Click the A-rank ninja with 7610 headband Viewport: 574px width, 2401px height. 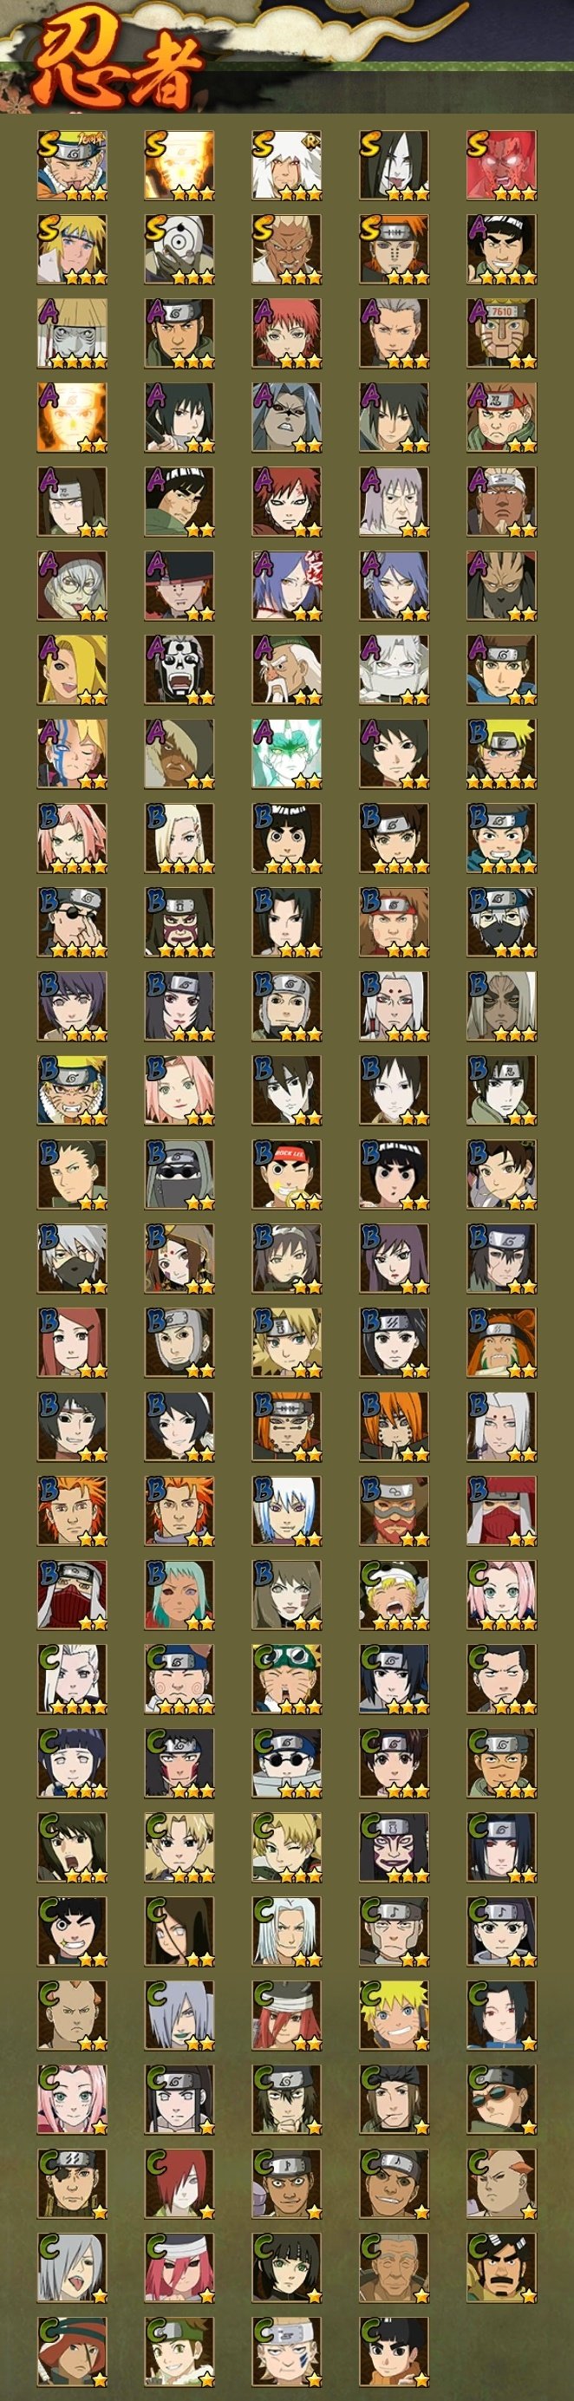(501, 334)
